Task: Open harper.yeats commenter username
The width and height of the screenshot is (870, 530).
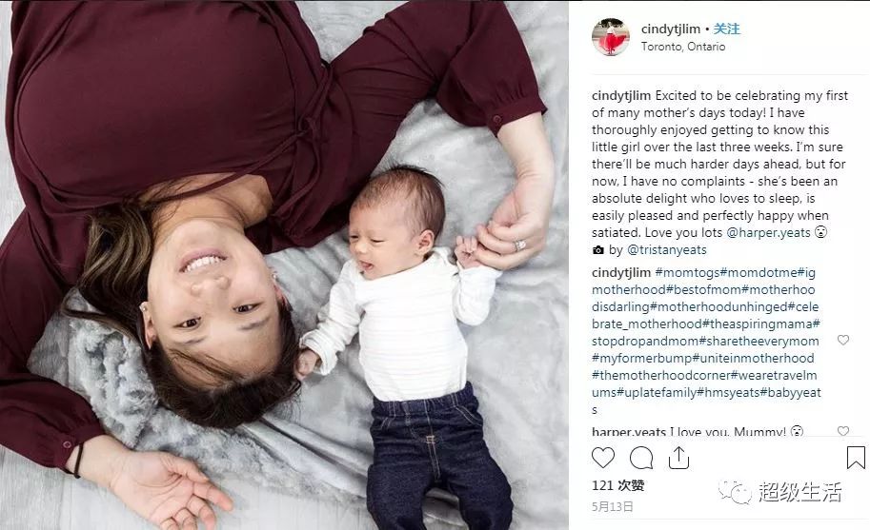Action: click(629, 431)
